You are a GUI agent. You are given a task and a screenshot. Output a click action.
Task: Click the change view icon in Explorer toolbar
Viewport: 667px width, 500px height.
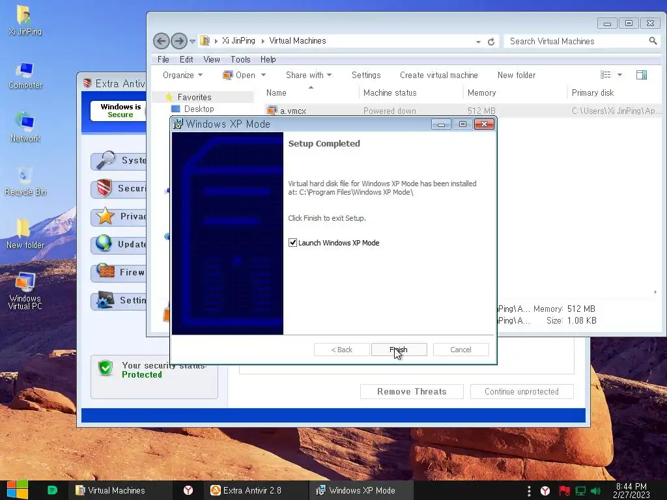point(605,75)
